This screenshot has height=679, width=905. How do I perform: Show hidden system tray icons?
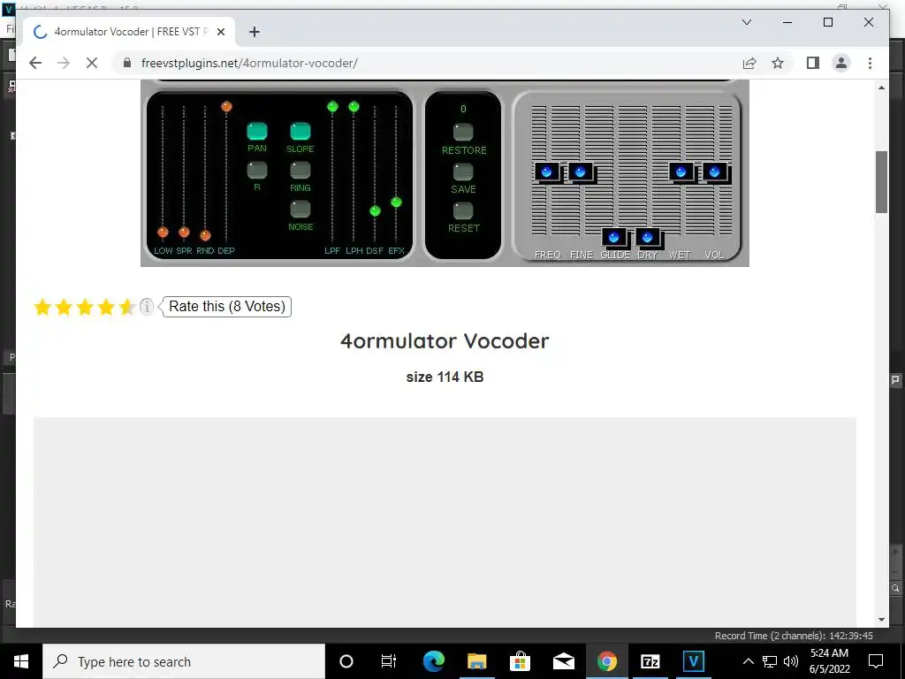(748, 661)
